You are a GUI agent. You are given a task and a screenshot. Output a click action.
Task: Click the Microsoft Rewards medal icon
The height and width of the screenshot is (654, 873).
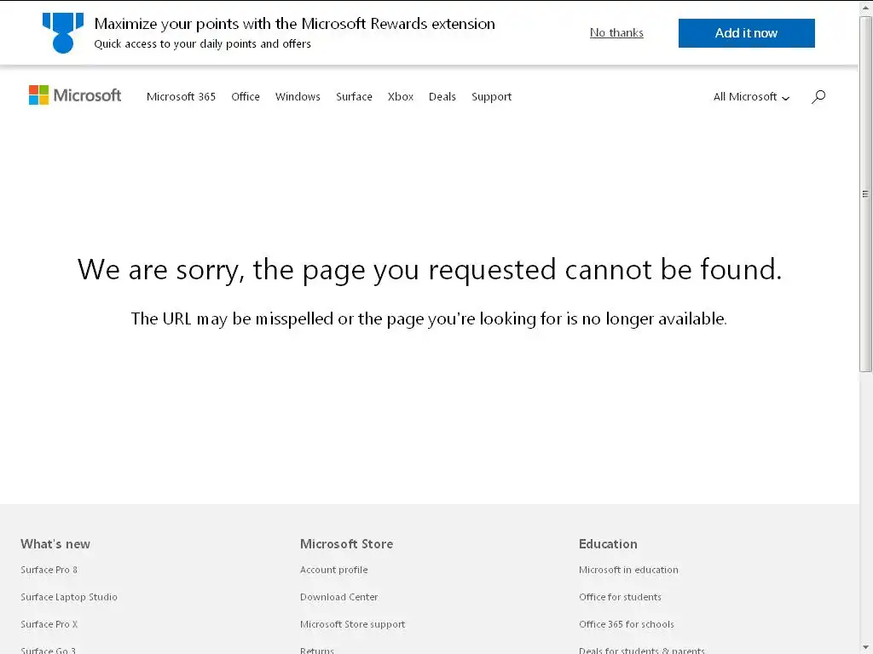pos(63,33)
